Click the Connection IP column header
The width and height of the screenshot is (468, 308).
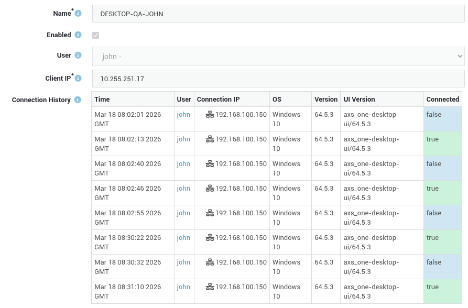[x=232, y=100]
